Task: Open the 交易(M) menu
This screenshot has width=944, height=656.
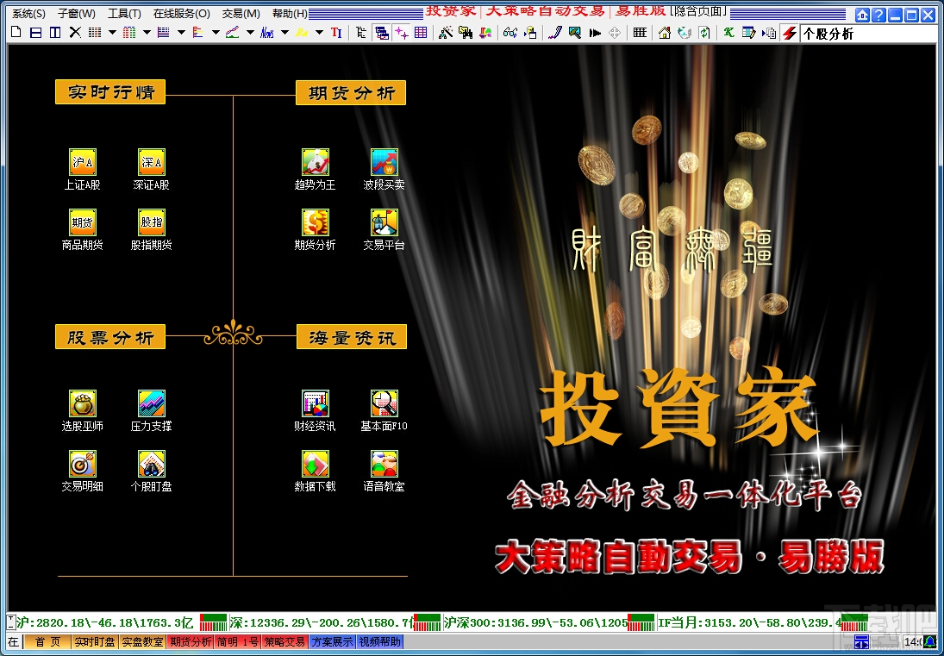Action: 241,13
